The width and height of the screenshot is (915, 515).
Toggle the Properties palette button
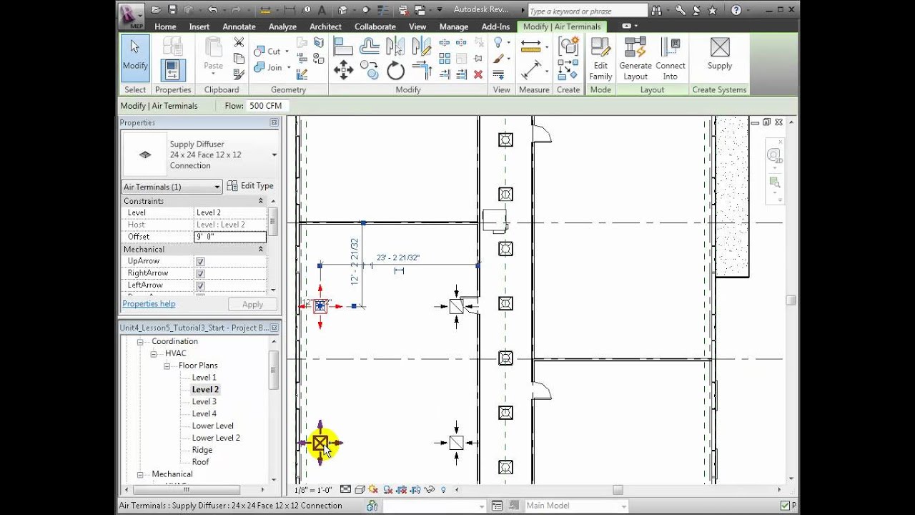(172, 70)
